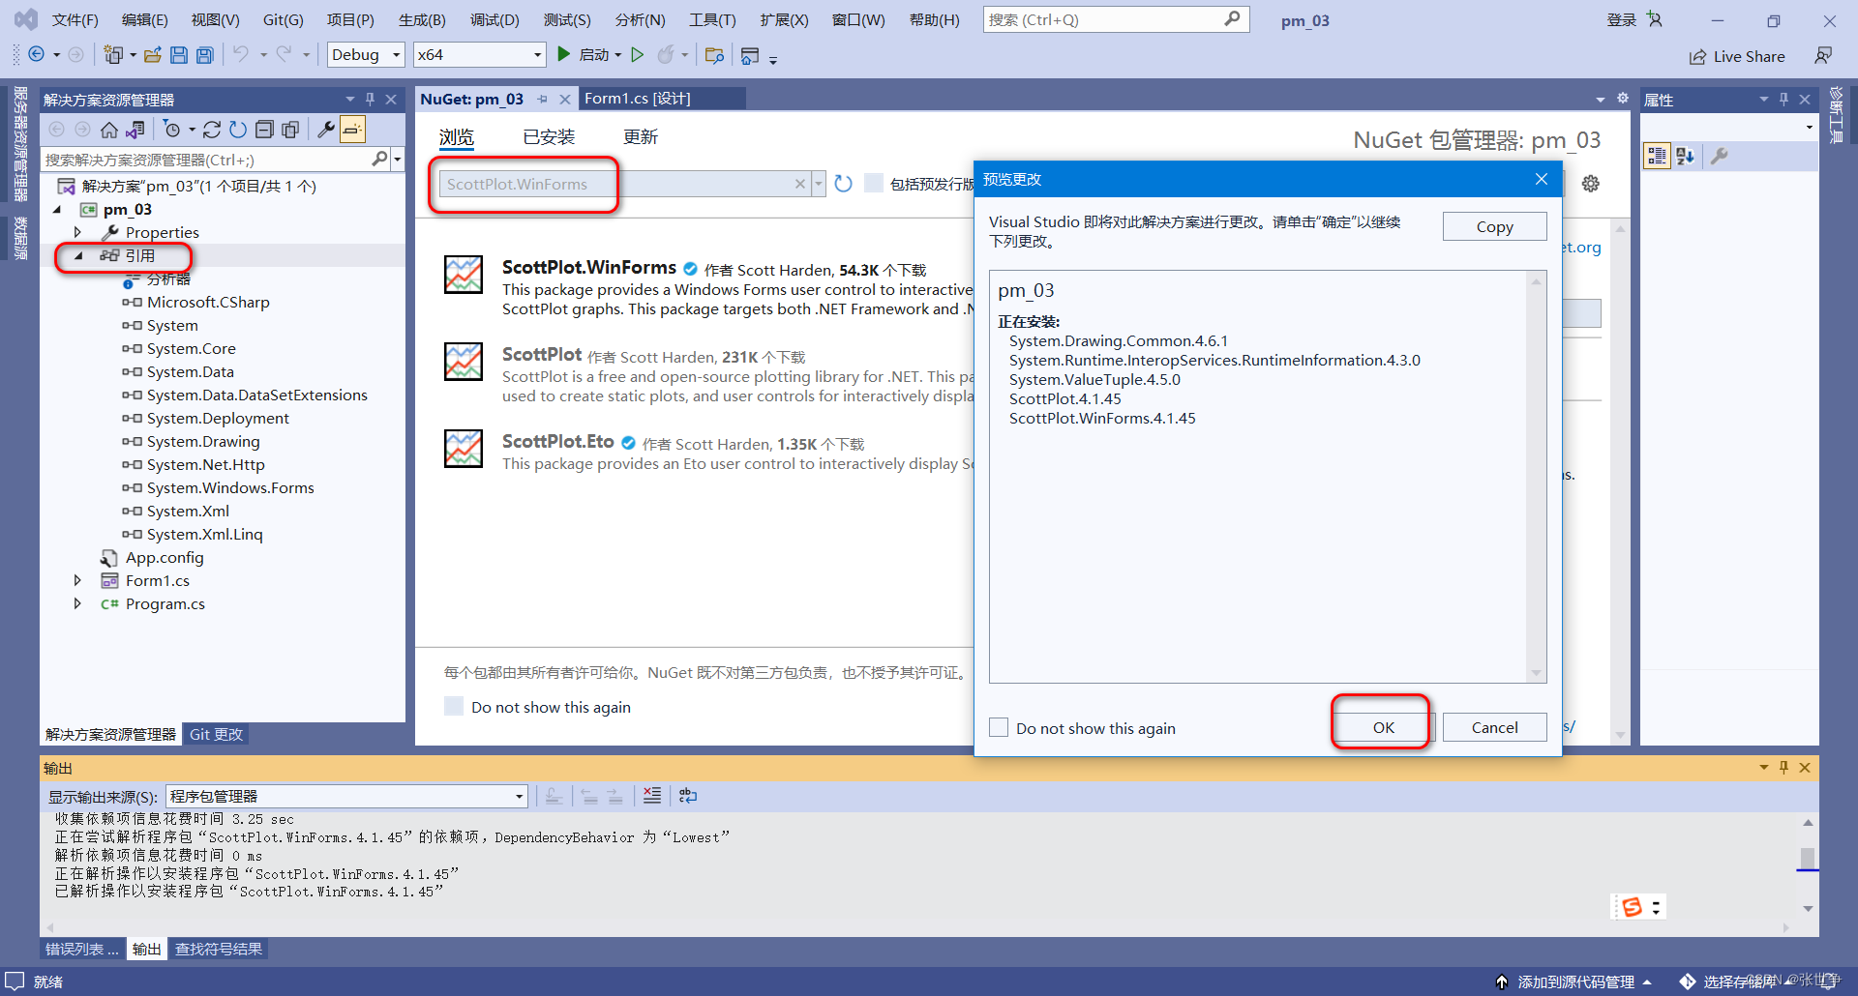This screenshot has width=1858, height=996.
Task: Collapse the pm_03 project node
Action: [x=57, y=209]
